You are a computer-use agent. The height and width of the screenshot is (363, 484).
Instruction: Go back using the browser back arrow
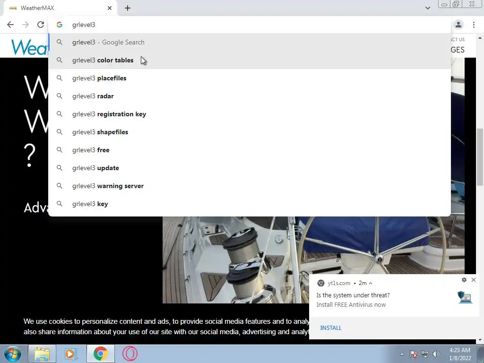point(10,25)
